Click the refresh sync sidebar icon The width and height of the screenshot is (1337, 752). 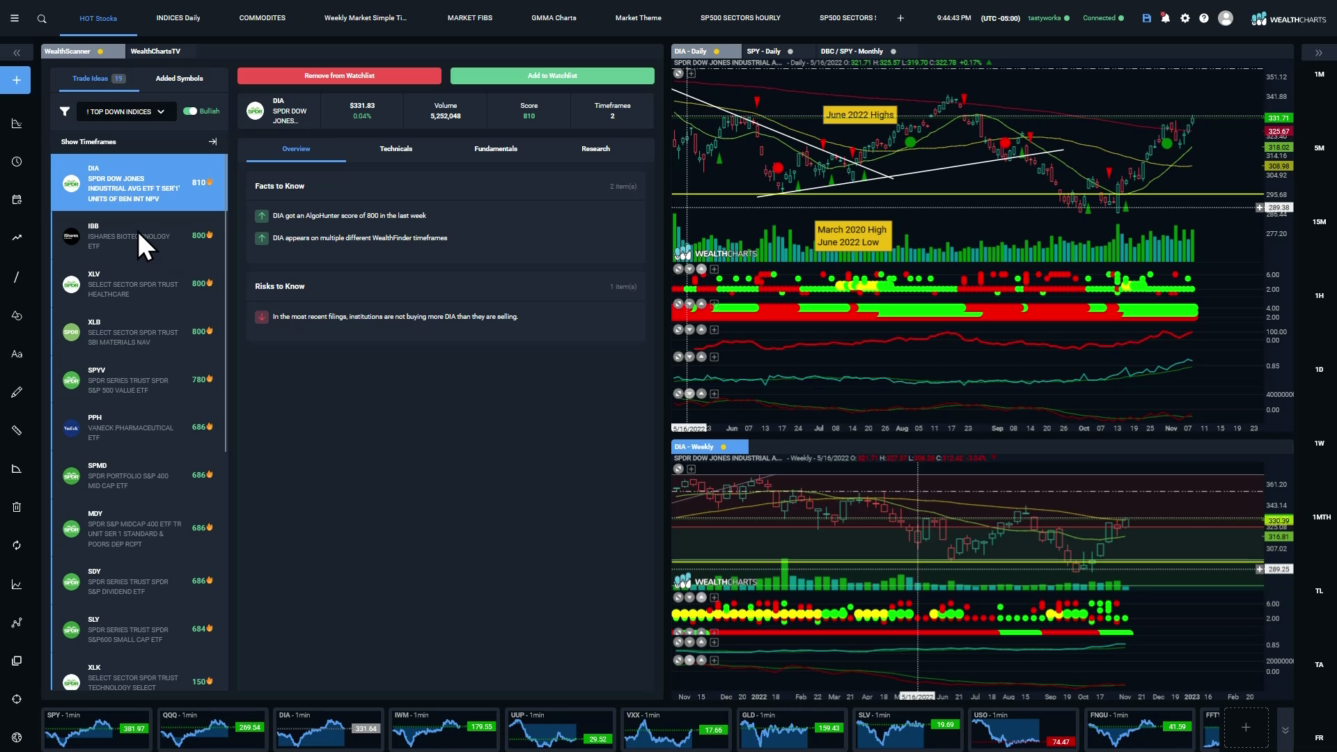[17, 545]
